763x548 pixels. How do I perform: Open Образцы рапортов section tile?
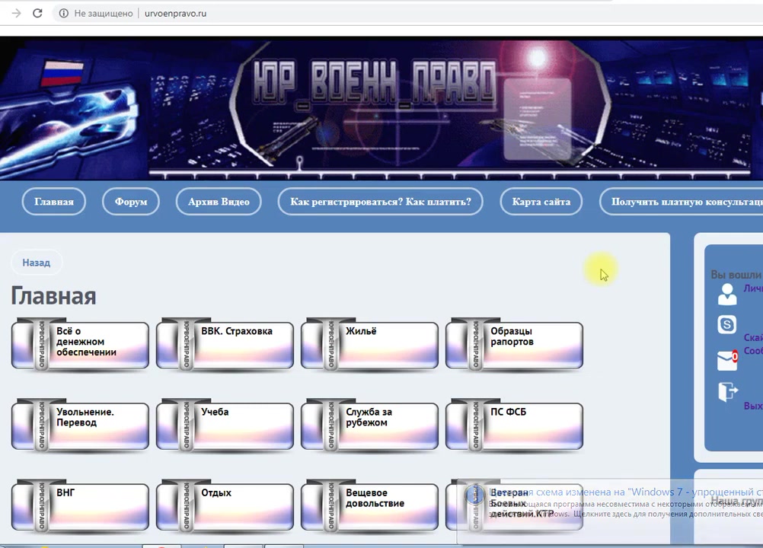point(514,344)
